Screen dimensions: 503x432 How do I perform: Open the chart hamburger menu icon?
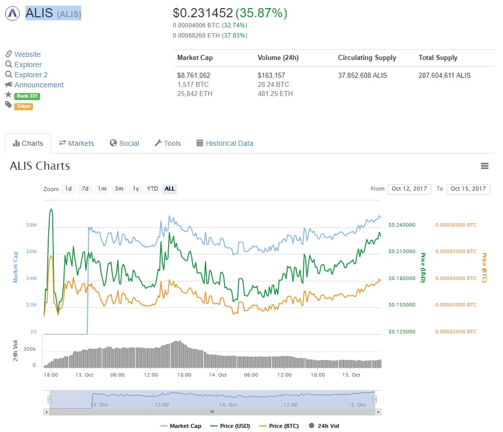pyautogui.click(x=484, y=166)
